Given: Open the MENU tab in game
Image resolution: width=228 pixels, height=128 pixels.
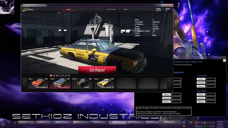Looking at the screenshot, I should (x=125, y=10).
